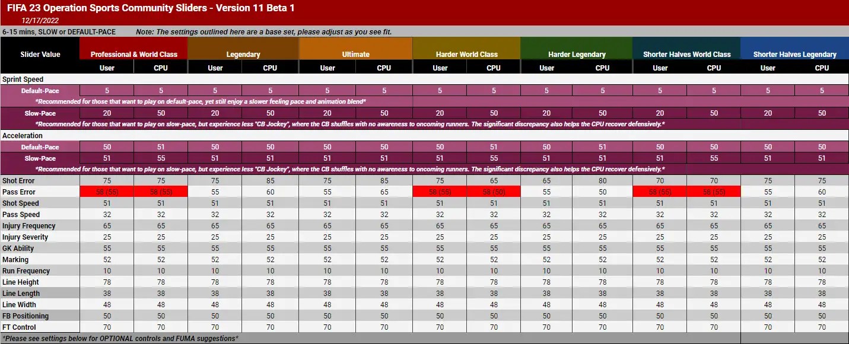
Task: Select the footer note about OPTIONAL controls and FUMA suggestions
Action: [120, 339]
